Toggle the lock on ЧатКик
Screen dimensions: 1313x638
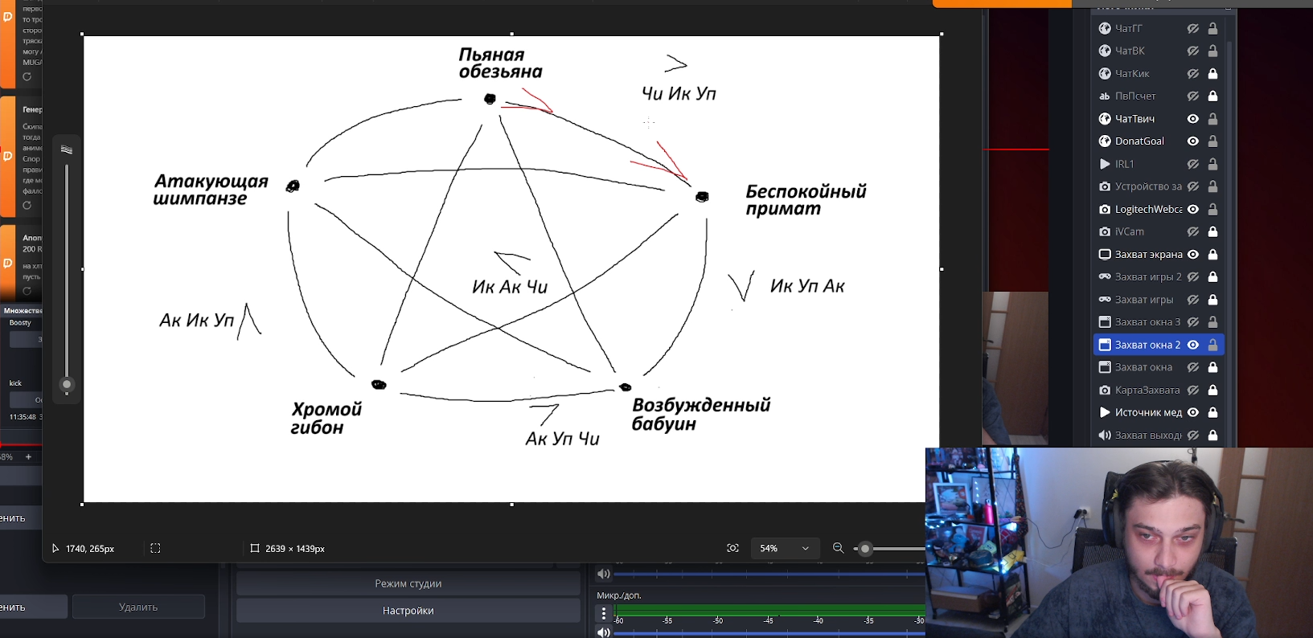pyautogui.click(x=1212, y=73)
